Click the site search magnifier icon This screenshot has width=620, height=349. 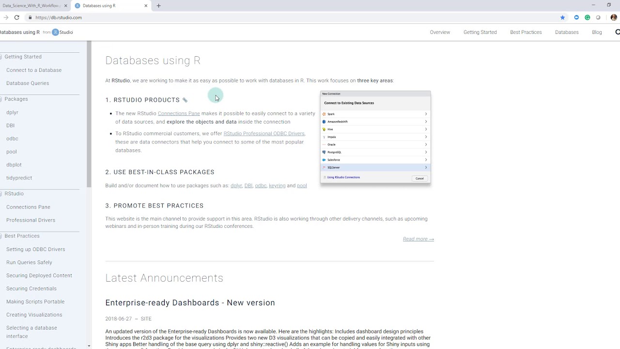click(x=617, y=32)
